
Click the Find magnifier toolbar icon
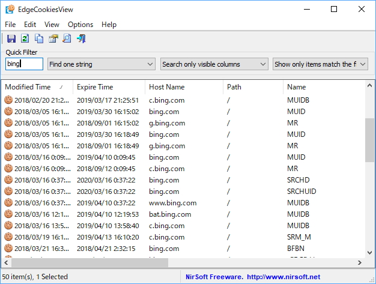pyautogui.click(x=67, y=38)
